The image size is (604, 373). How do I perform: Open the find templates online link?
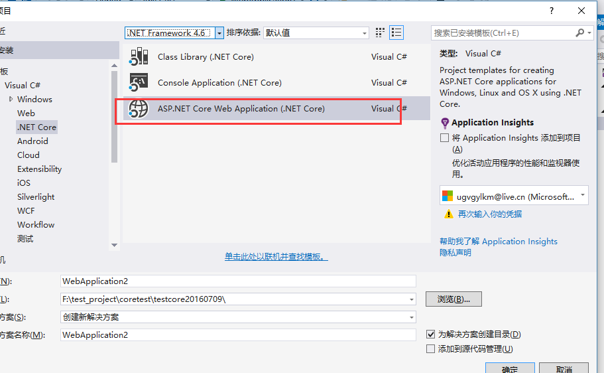[x=276, y=256]
